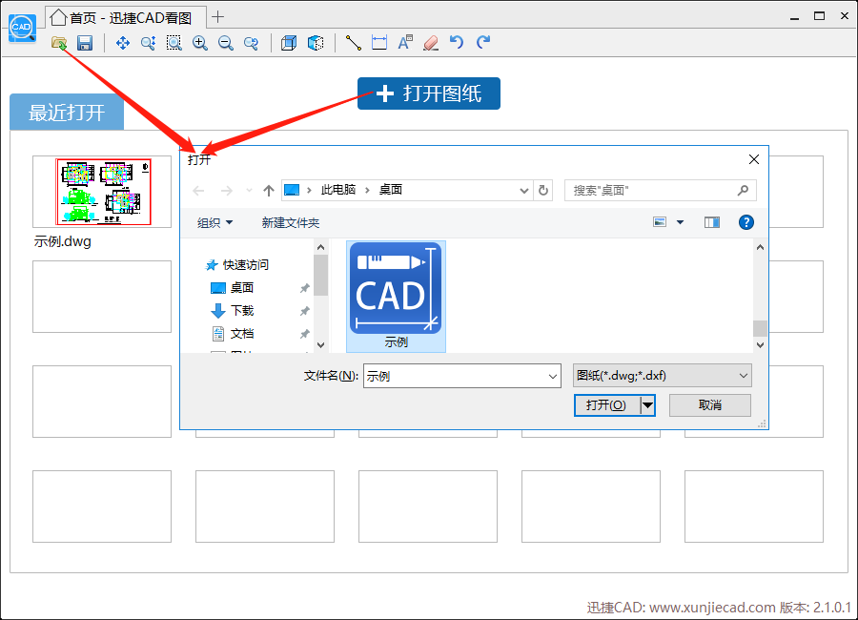The image size is (858, 620).
Task: Open the file name combo dropdown
Action: tap(553, 376)
